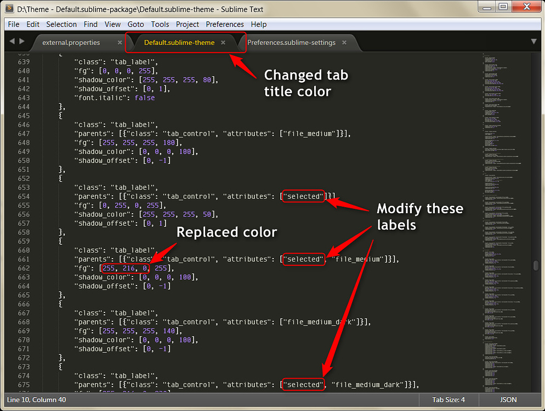545x411 pixels.
Task: Click line number 653 in the gutter
Action: (x=24, y=187)
